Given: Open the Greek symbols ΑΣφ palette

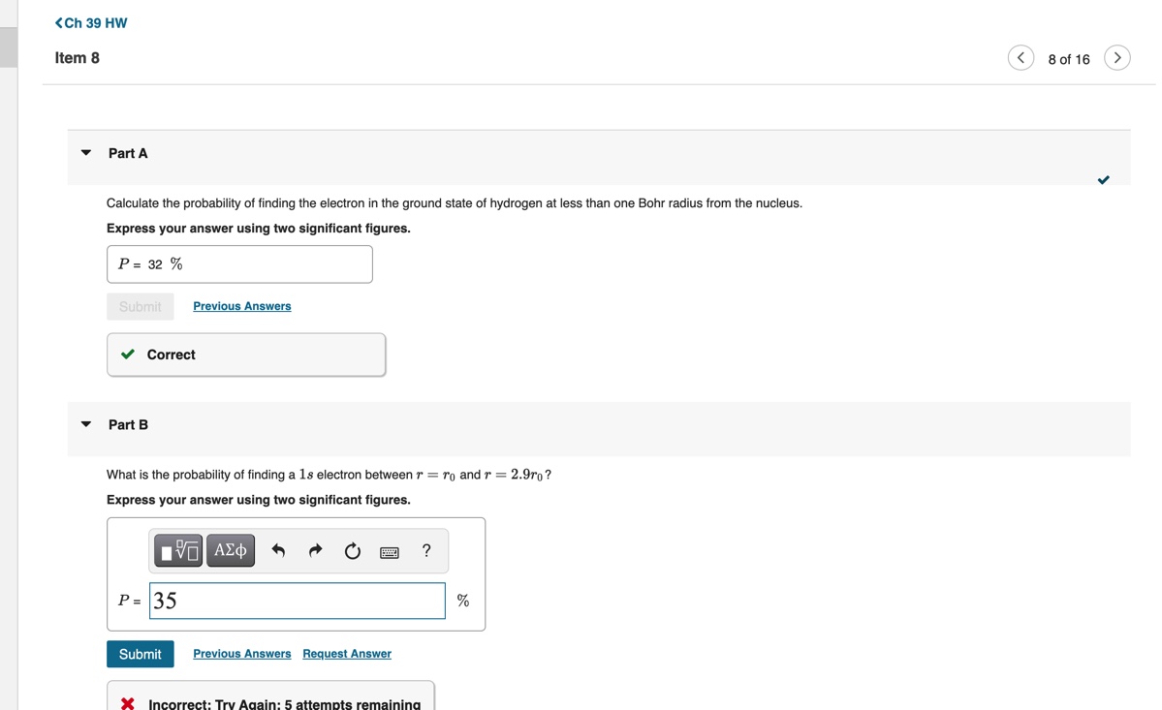Looking at the screenshot, I should (x=231, y=551).
